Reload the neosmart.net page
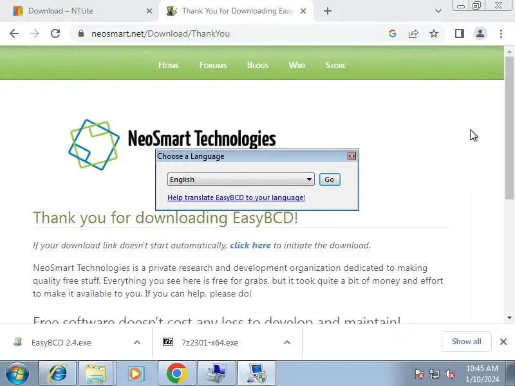The height and width of the screenshot is (386, 515). (55, 33)
